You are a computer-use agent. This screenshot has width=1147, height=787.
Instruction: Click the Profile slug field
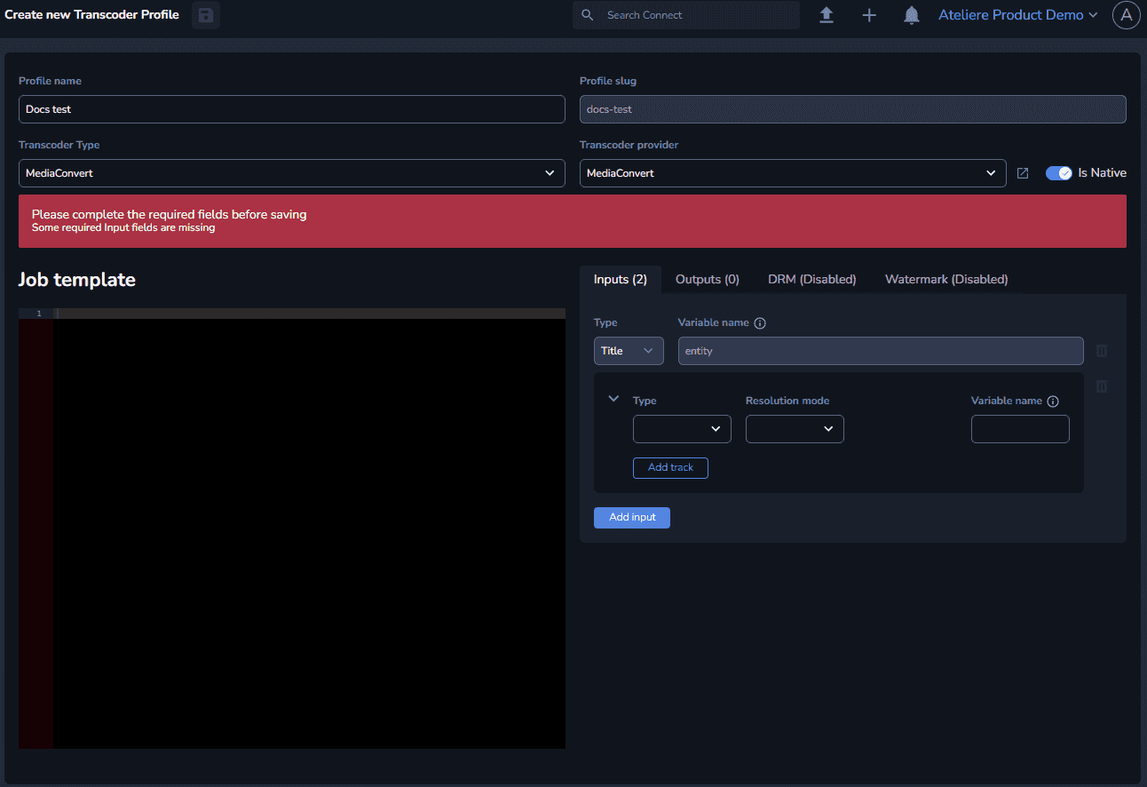[853, 109]
